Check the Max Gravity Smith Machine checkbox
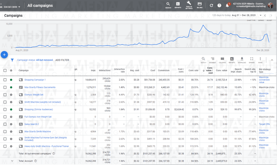This screenshot has width=277, height=165. (5, 132)
